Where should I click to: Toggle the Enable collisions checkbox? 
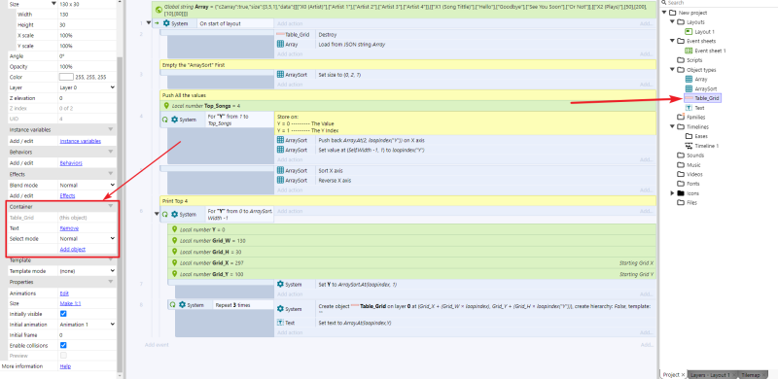[63, 345]
